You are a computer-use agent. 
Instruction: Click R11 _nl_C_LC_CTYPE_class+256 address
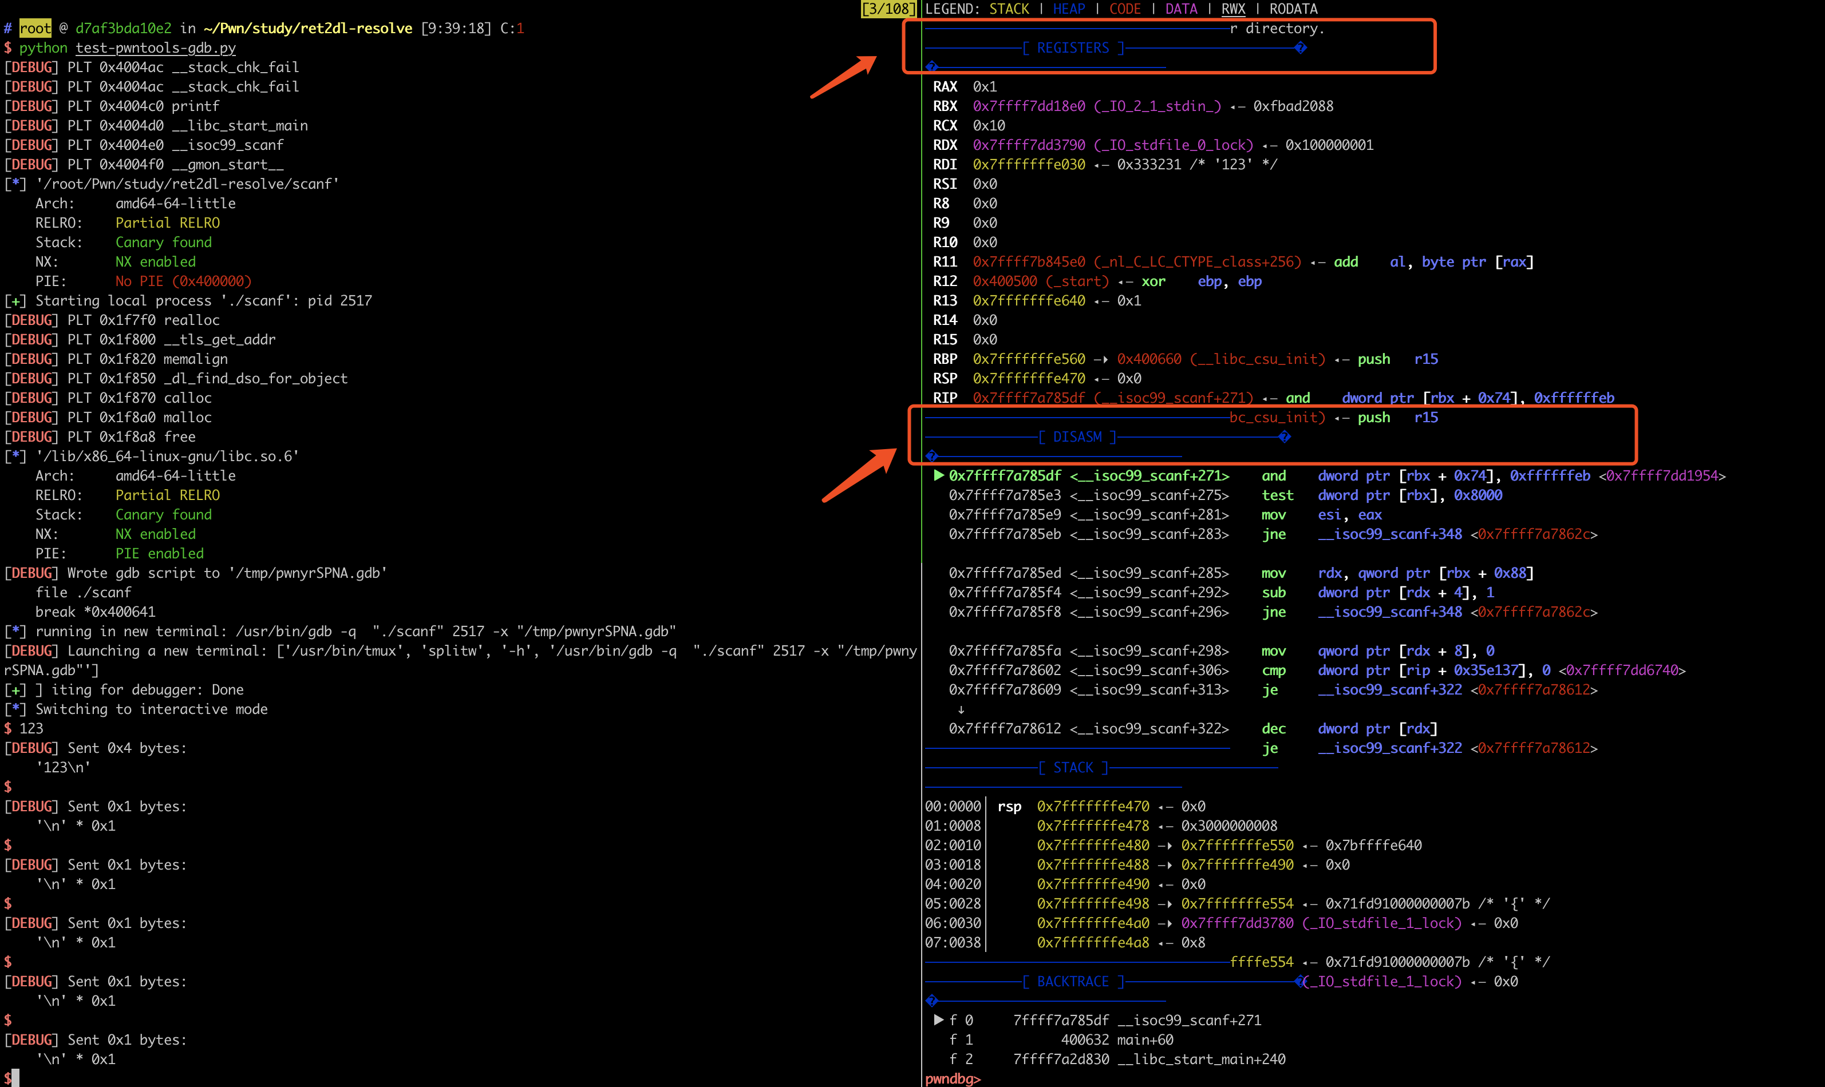tap(1137, 261)
